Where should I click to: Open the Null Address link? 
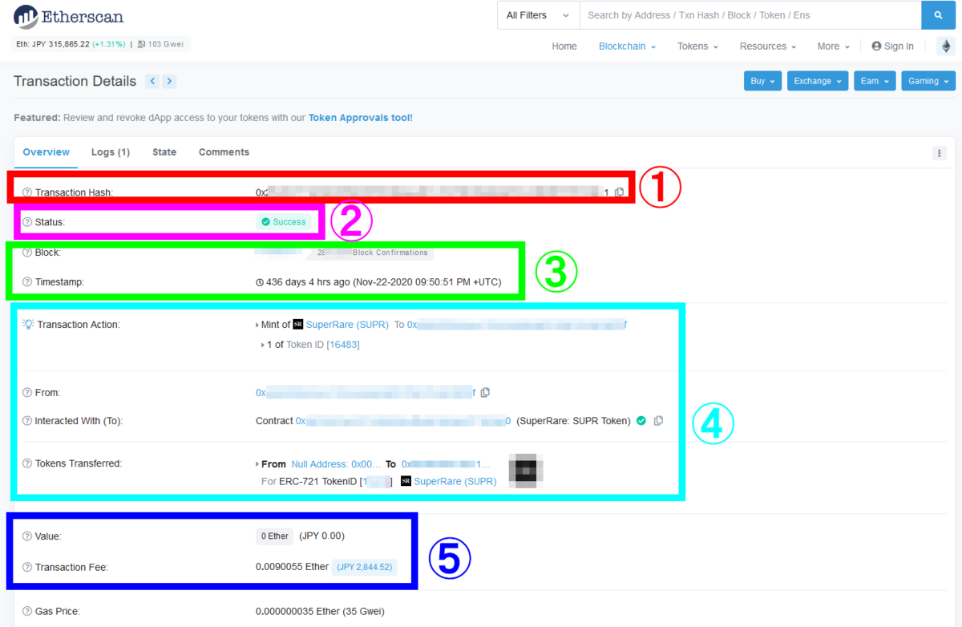(337, 464)
